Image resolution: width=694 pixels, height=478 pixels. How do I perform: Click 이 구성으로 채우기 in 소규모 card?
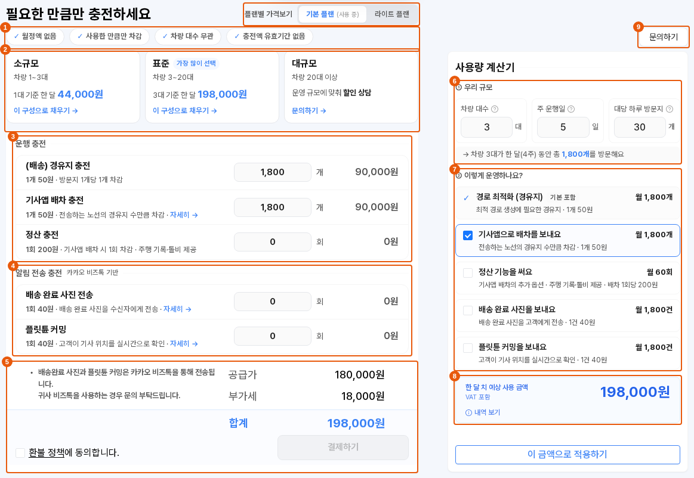point(45,110)
